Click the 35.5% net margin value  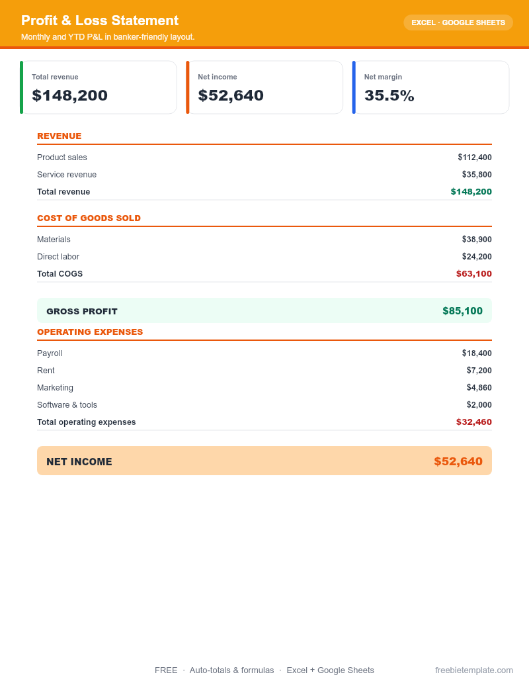click(x=389, y=96)
